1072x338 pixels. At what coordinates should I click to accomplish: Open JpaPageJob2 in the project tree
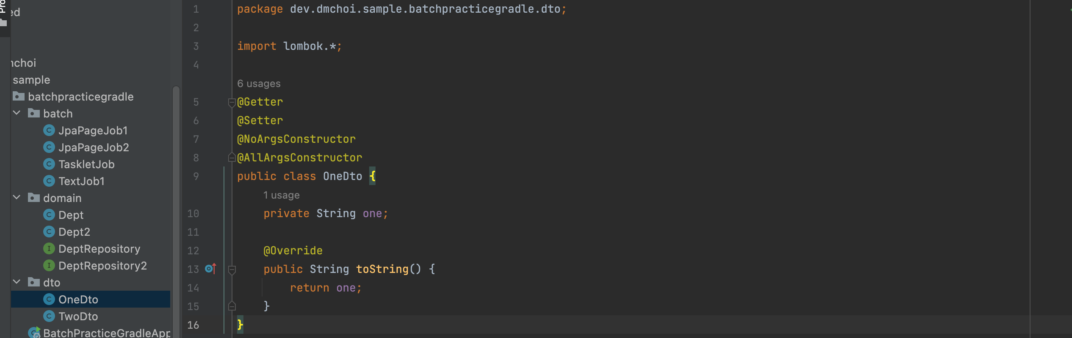click(x=94, y=147)
